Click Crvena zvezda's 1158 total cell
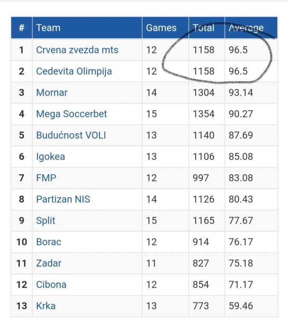The height and width of the screenshot is (320, 288). [204, 50]
